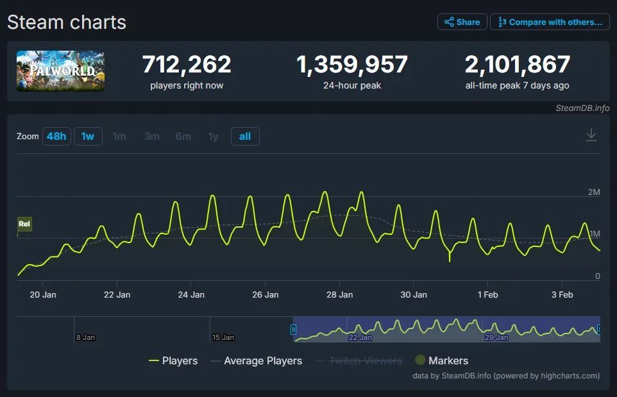Set zoom to 1w
617x397 pixels.
88,137
